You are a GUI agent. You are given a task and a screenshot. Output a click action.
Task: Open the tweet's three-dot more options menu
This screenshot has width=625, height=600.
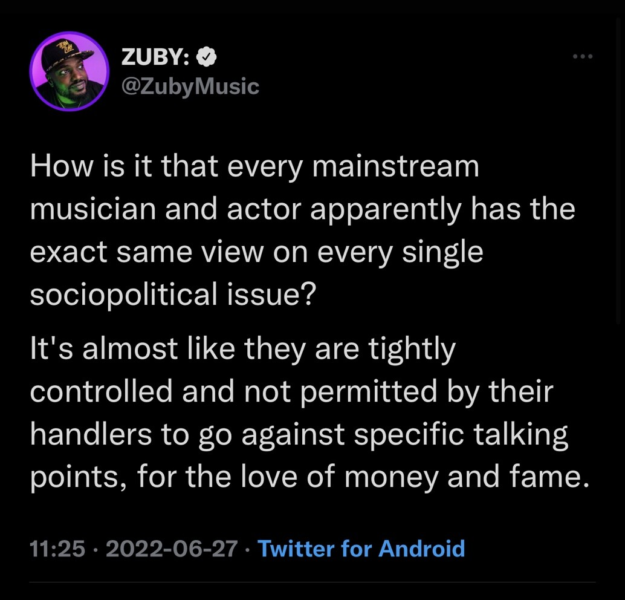click(x=583, y=57)
